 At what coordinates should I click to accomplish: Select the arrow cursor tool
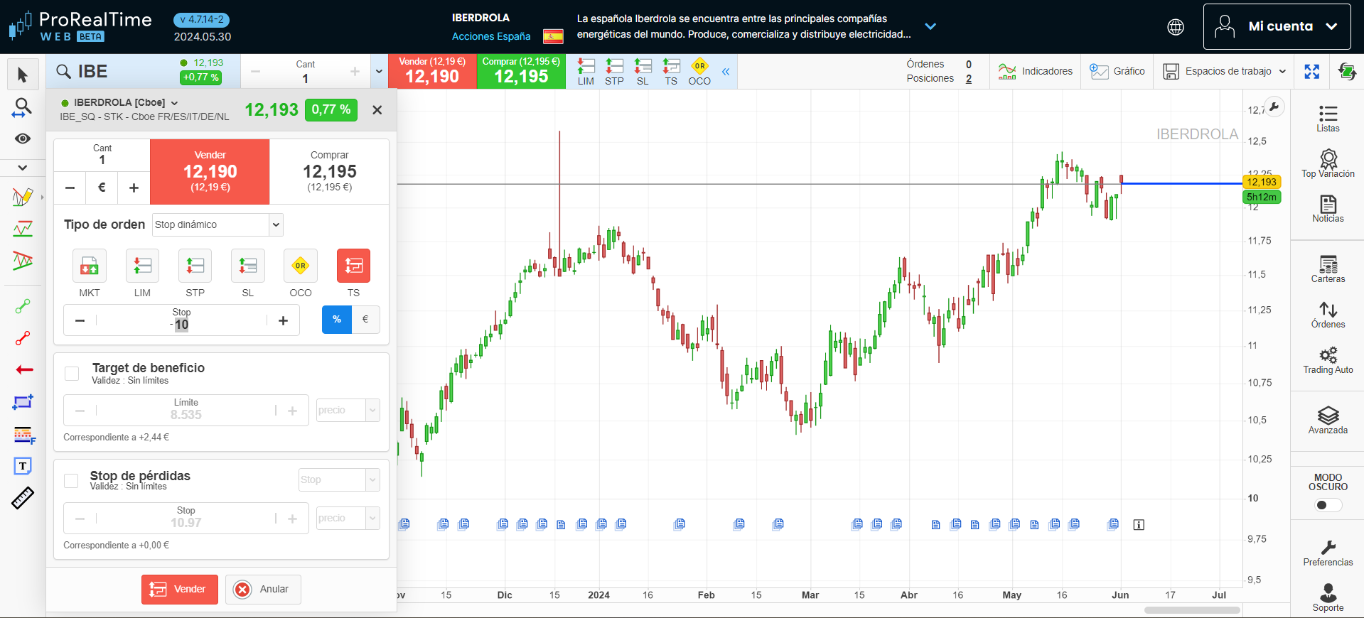point(23,75)
